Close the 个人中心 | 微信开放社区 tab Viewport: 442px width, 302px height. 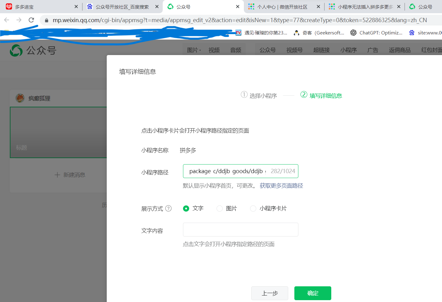click(x=318, y=6)
